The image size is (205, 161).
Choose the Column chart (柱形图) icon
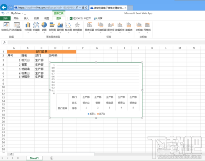[28, 25]
